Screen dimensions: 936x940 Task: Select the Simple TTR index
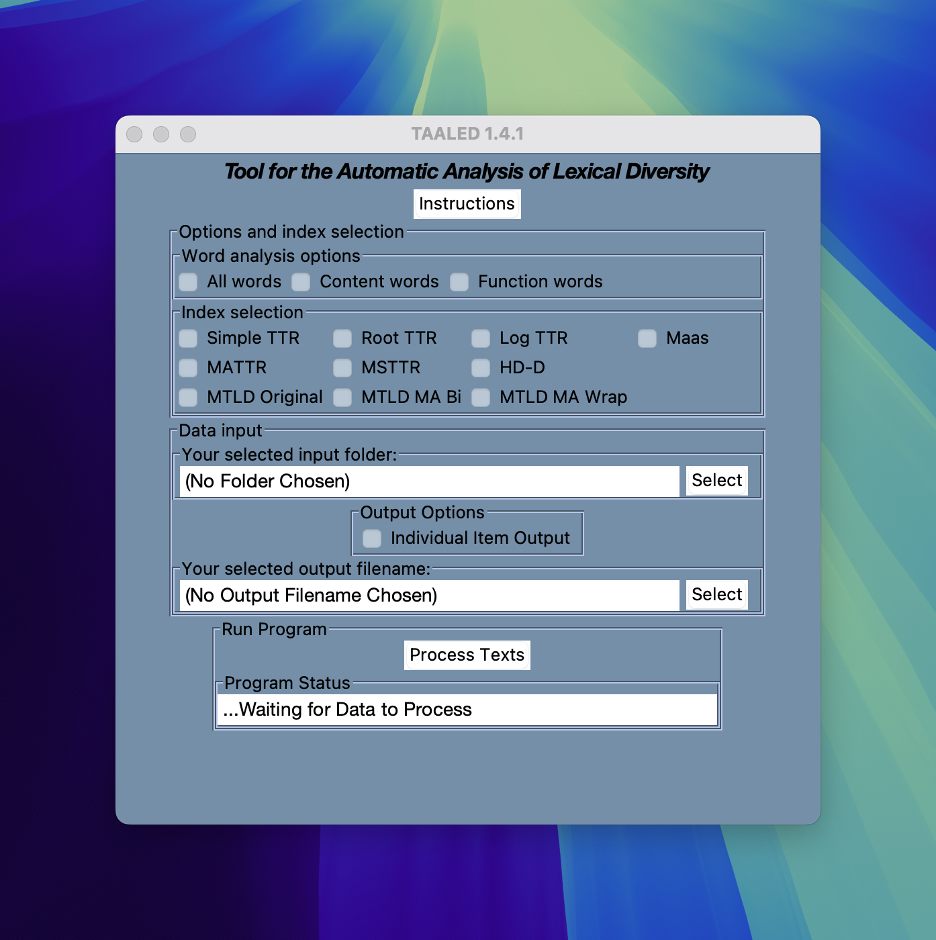point(189,338)
